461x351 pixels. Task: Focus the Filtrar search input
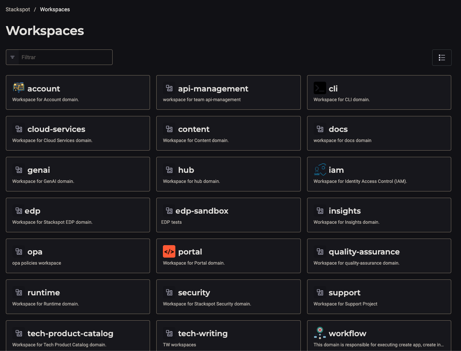coord(59,57)
